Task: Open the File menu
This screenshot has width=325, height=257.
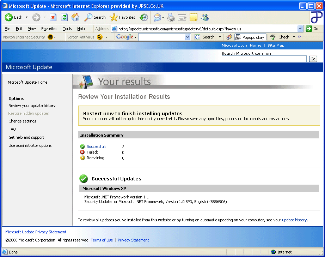Action: coord(7,29)
